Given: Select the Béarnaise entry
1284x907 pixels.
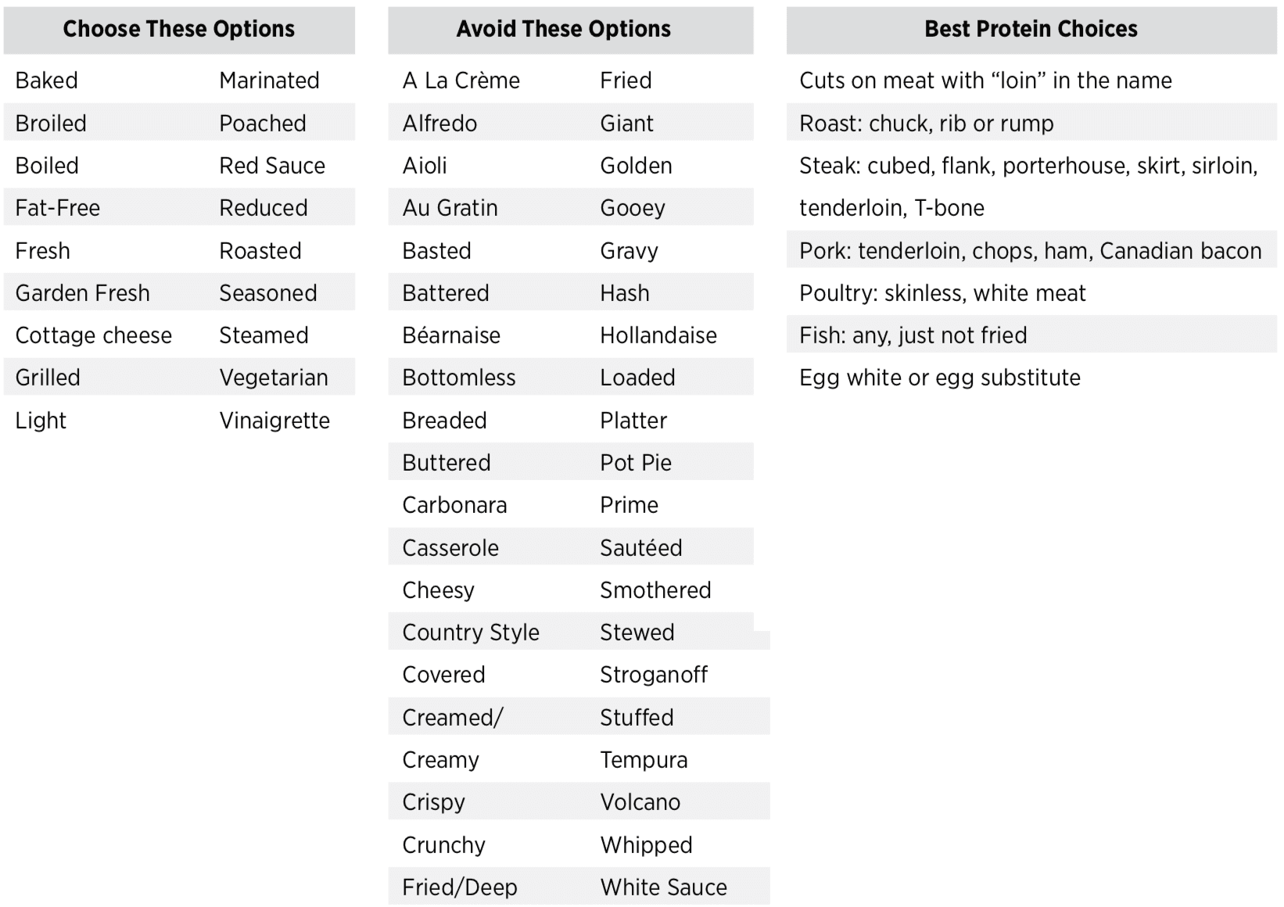Looking at the screenshot, I should (x=451, y=335).
